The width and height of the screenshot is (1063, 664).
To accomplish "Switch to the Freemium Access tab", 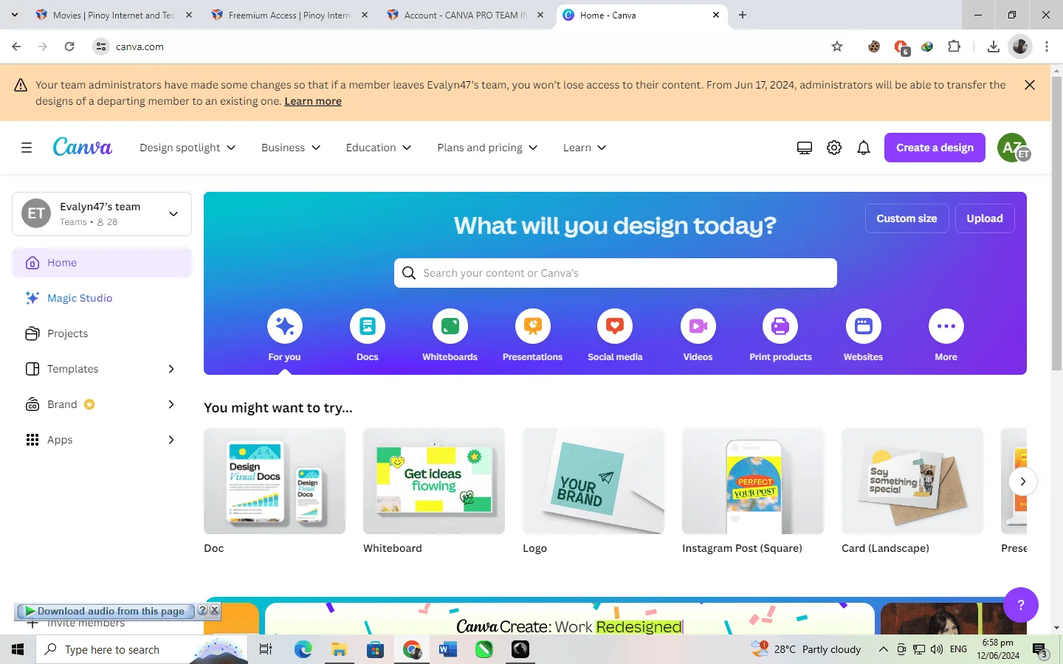I will coord(289,15).
